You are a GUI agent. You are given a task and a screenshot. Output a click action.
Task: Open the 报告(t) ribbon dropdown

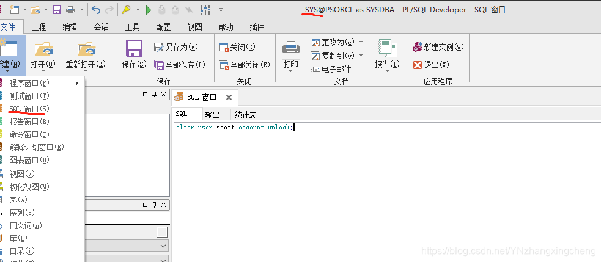(387, 56)
